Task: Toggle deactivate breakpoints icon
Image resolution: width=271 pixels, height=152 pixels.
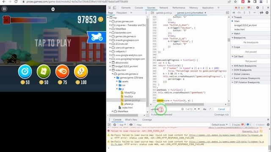Action: pyautogui.click(x=262, y=13)
